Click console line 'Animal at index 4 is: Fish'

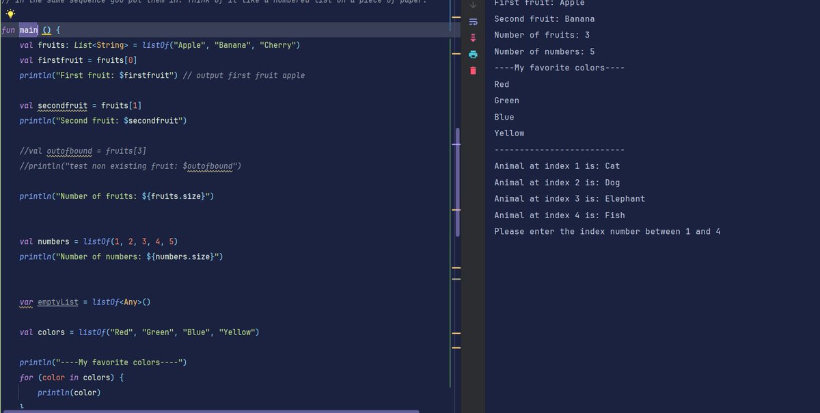coord(560,215)
